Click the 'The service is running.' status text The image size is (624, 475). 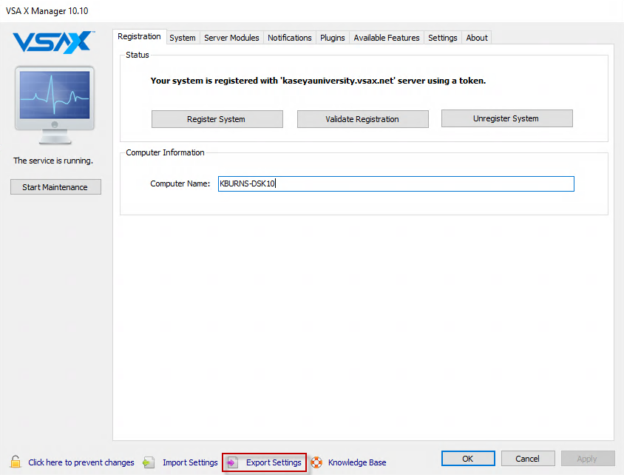pyautogui.click(x=53, y=161)
